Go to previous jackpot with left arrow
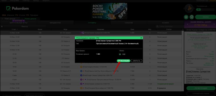216x96 pixels. point(187,24)
